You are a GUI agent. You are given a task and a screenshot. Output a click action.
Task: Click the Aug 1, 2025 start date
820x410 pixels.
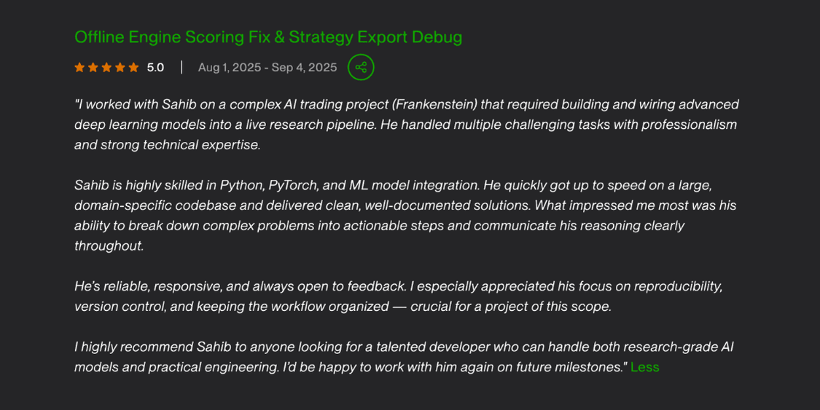coord(229,68)
